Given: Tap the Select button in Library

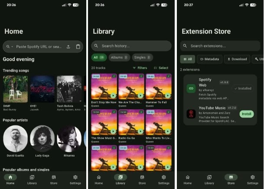Looking at the screenshot, I should coord(161,68).
